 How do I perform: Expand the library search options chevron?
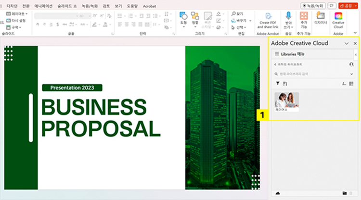pos(351,74)
